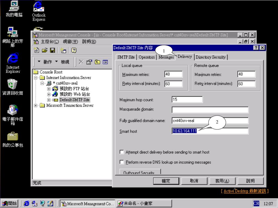
Task: Switch to 未命名 - 小畫家 taskbar button
Action: [144, 203]
